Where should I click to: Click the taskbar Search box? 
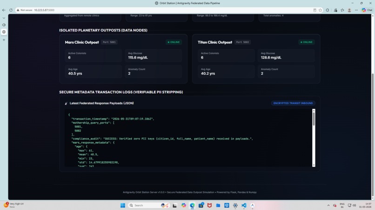coord(149,205)
